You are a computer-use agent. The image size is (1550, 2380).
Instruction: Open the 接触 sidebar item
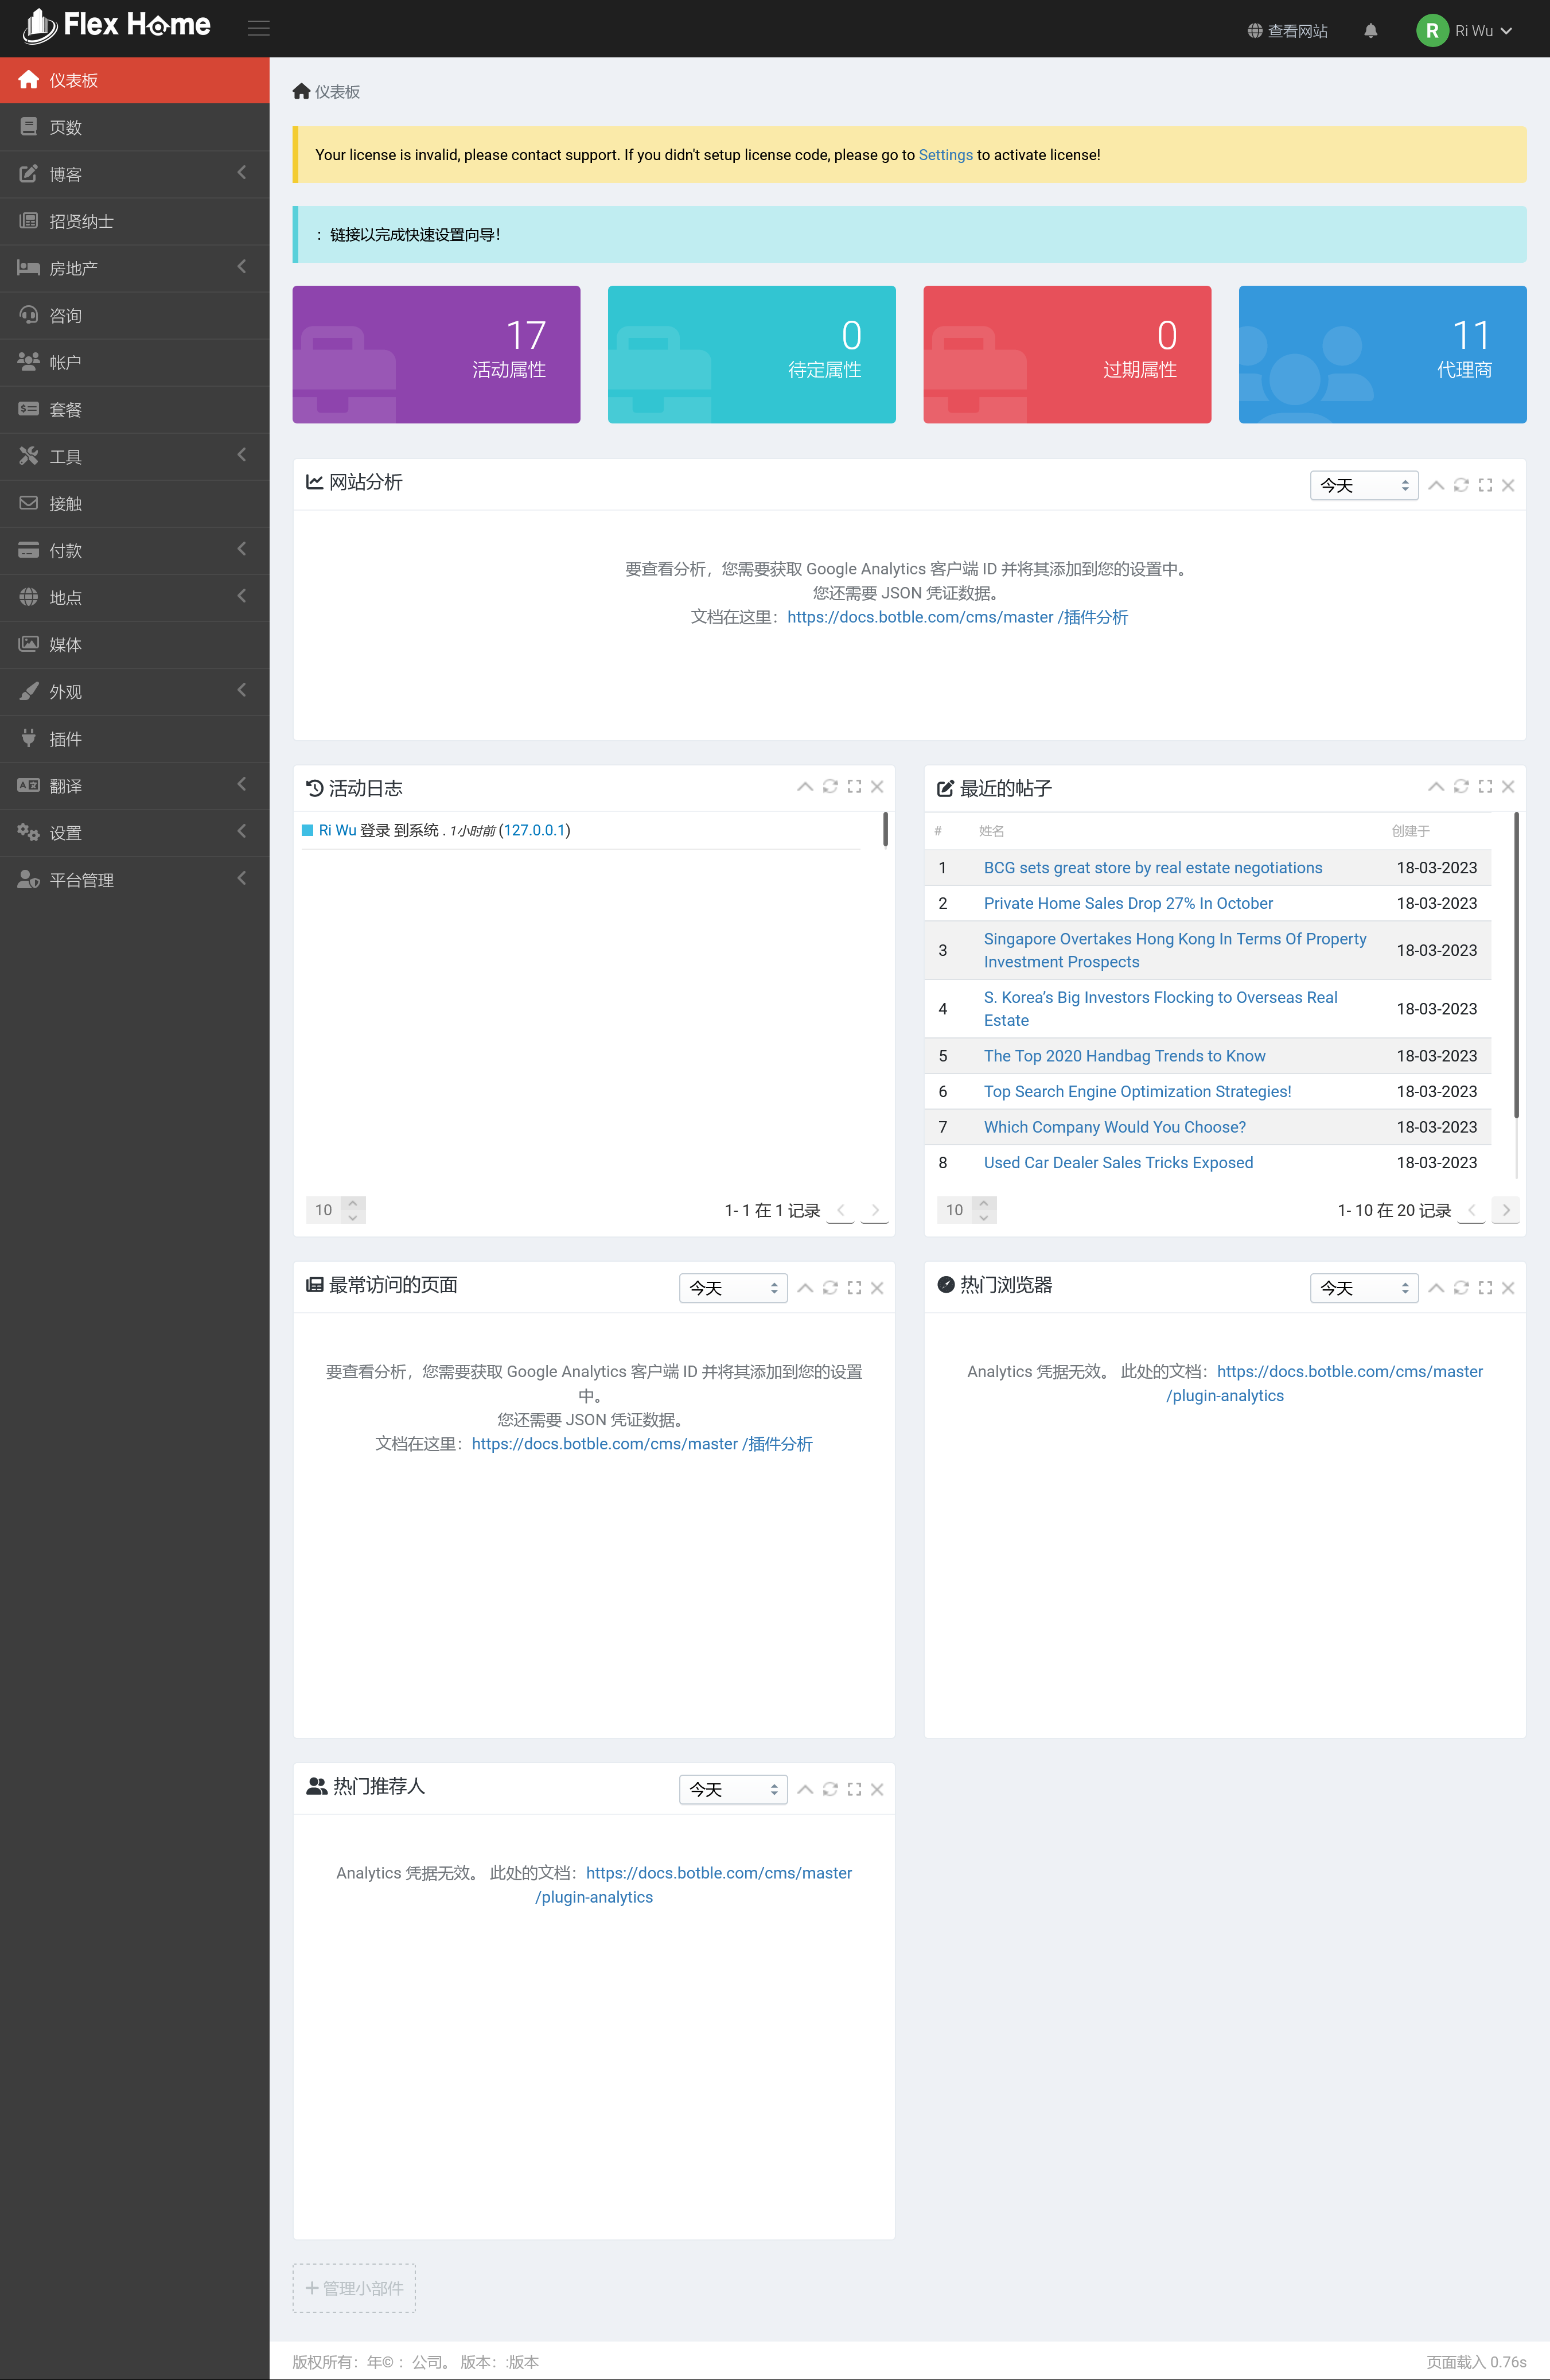click(x=135, y=503)
